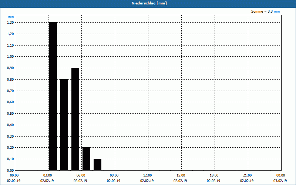Click the 12:00 time axis label

148,175
